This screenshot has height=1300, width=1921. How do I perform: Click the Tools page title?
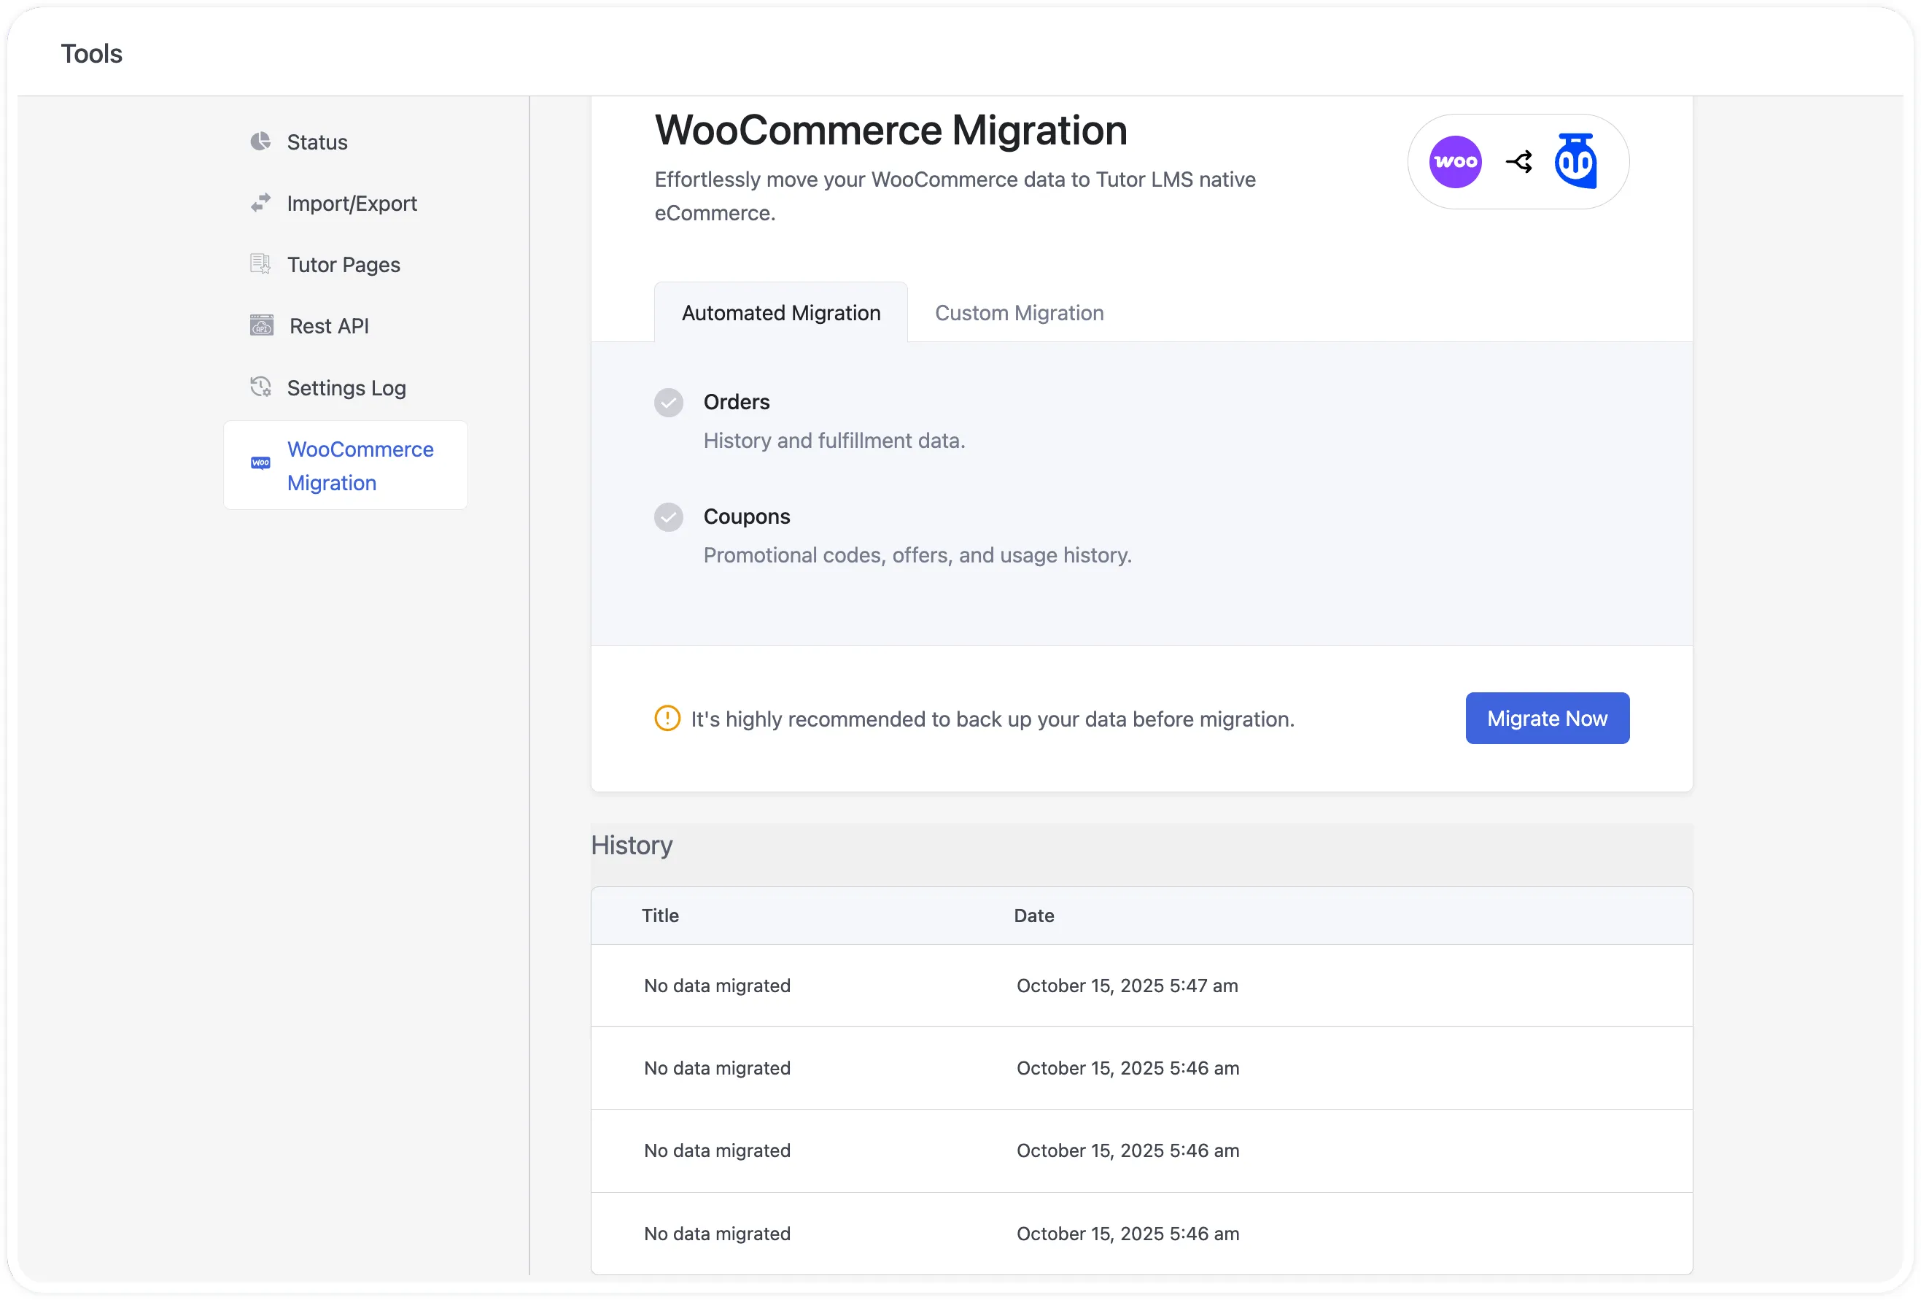tap(92, 54)
